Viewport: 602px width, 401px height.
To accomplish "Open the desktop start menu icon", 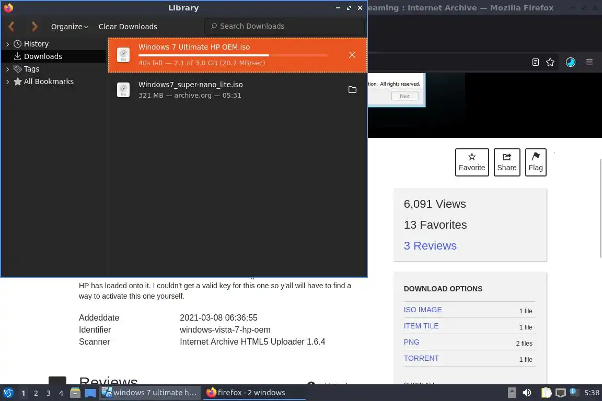I will [8, 393].
